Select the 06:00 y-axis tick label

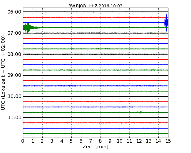pyautogui.click(x=14, y=12)
